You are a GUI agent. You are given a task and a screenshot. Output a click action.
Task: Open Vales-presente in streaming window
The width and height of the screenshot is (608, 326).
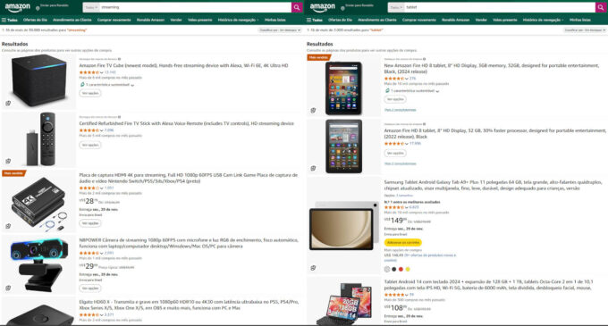199,20
